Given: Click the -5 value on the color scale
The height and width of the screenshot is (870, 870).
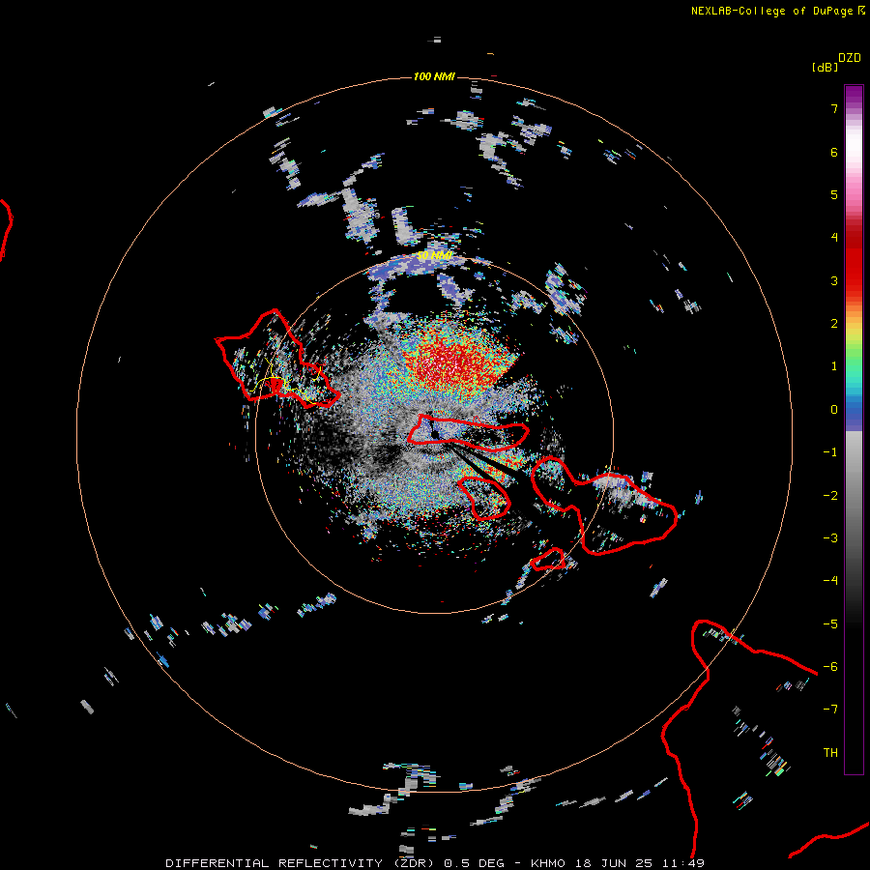Looking at the screenshot, I should click(x=830, y=623).
